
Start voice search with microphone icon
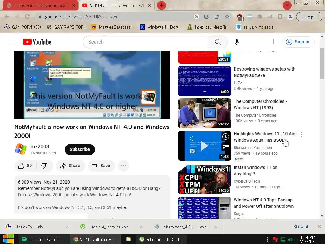236,42
